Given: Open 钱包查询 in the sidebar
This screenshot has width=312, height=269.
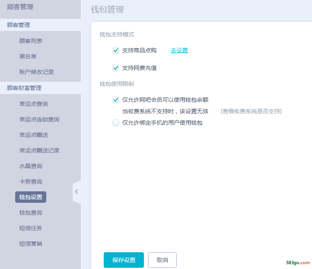Looking at the screenshot, I should point(31,213).
